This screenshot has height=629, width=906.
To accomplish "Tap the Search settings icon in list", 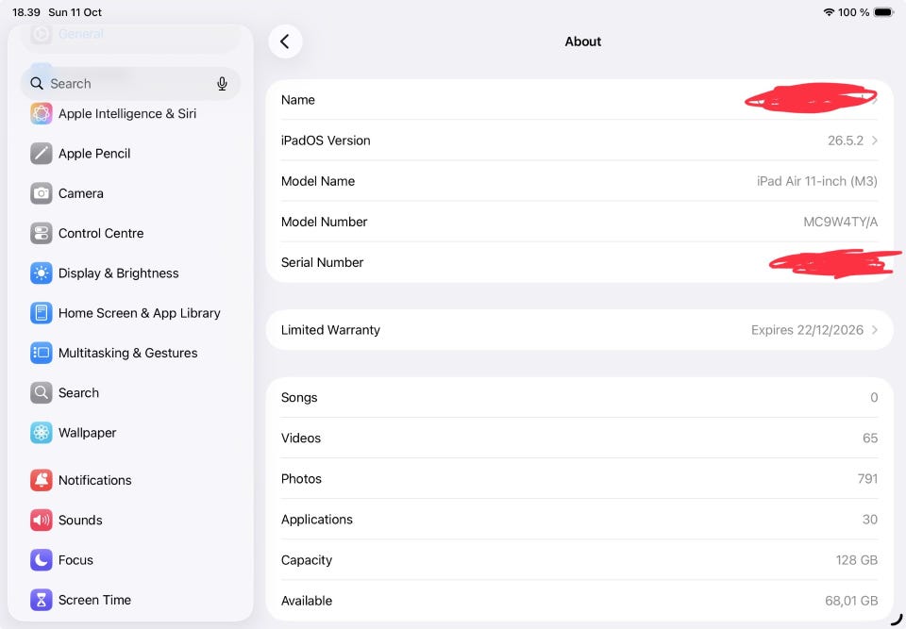I will point(41,392).
